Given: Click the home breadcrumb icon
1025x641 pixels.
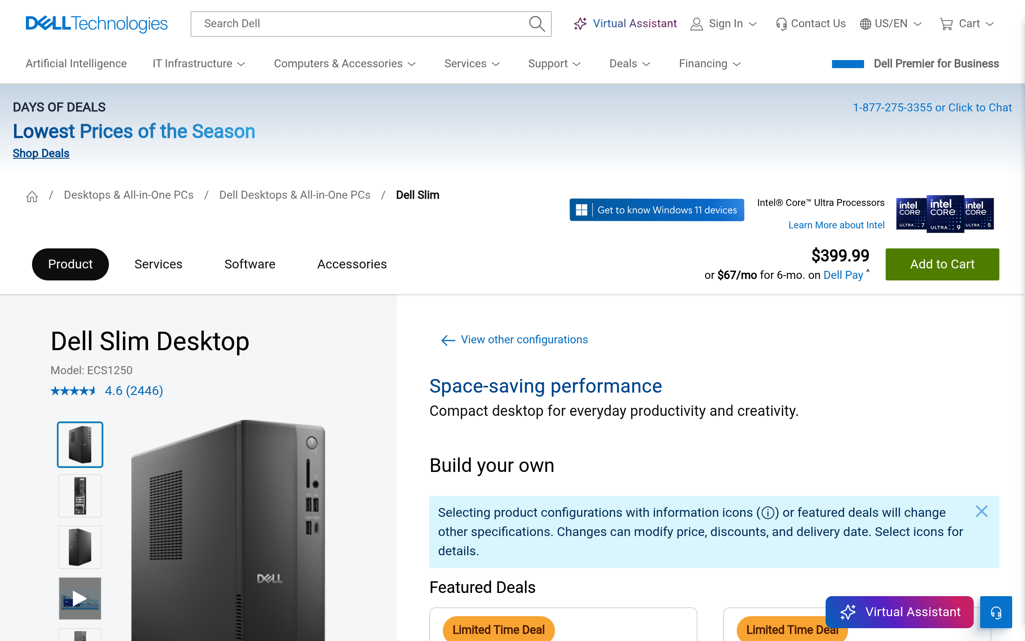Looking at the screenshot, I should click(x=32, y=196).
